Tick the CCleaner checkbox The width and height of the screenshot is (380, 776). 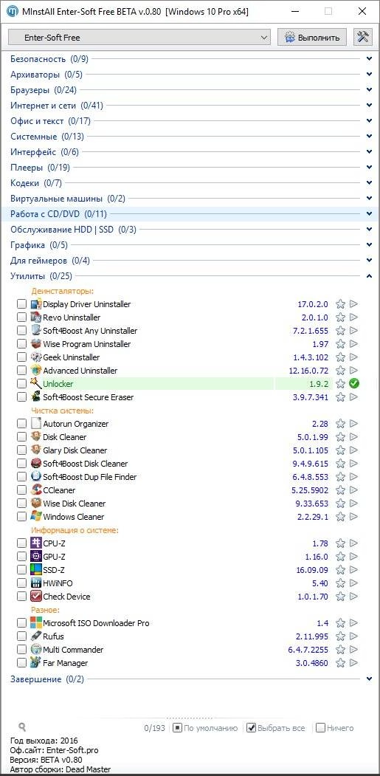point(21,490)
